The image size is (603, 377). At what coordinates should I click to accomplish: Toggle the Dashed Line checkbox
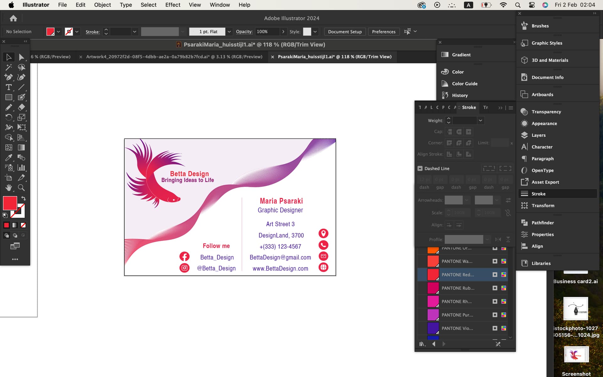pos(420,168)
